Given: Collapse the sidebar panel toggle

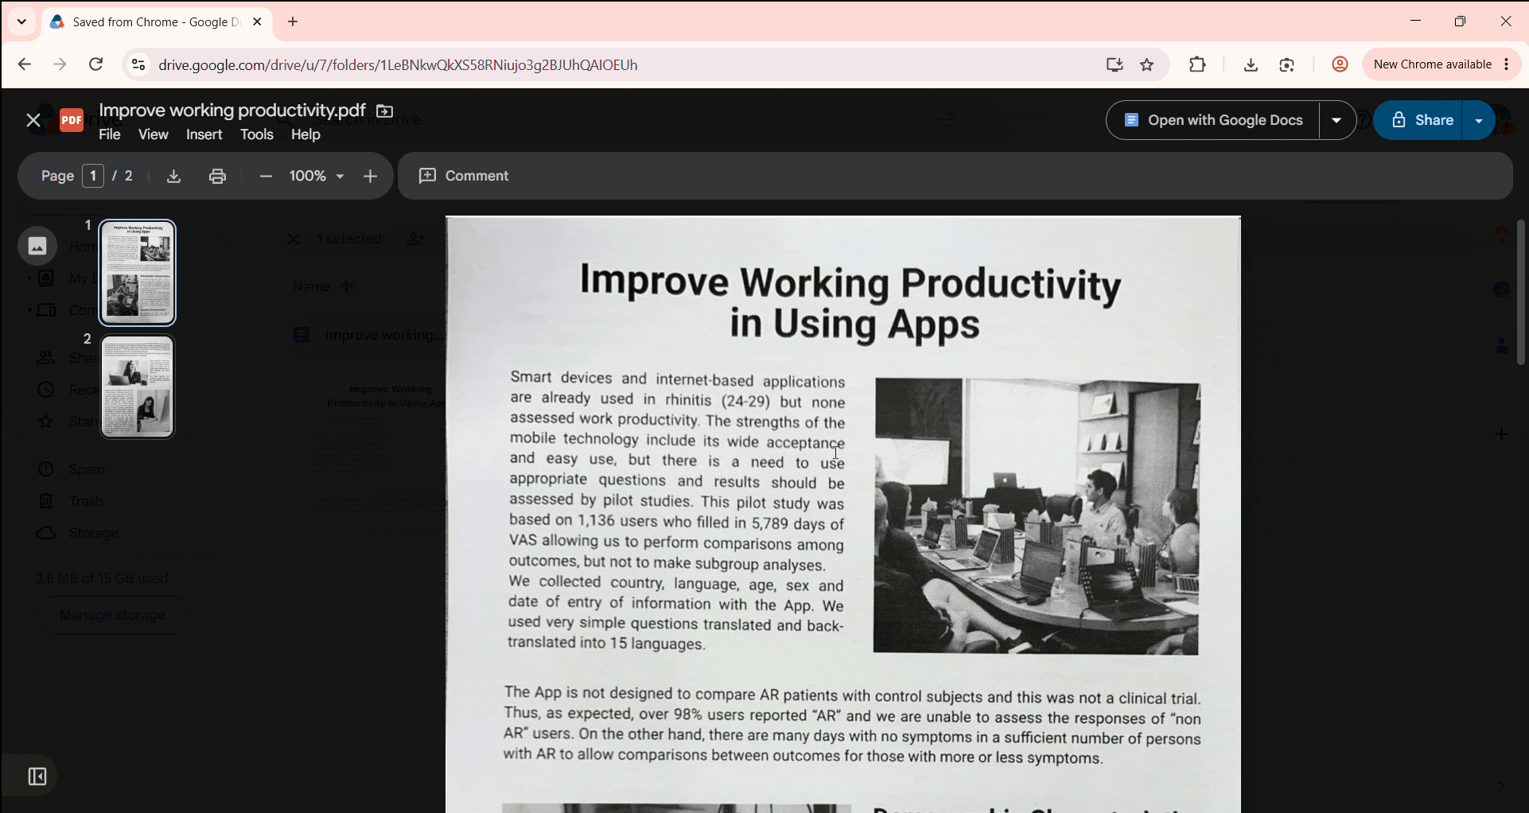Looking at the screenshot, I should point(37,776).
